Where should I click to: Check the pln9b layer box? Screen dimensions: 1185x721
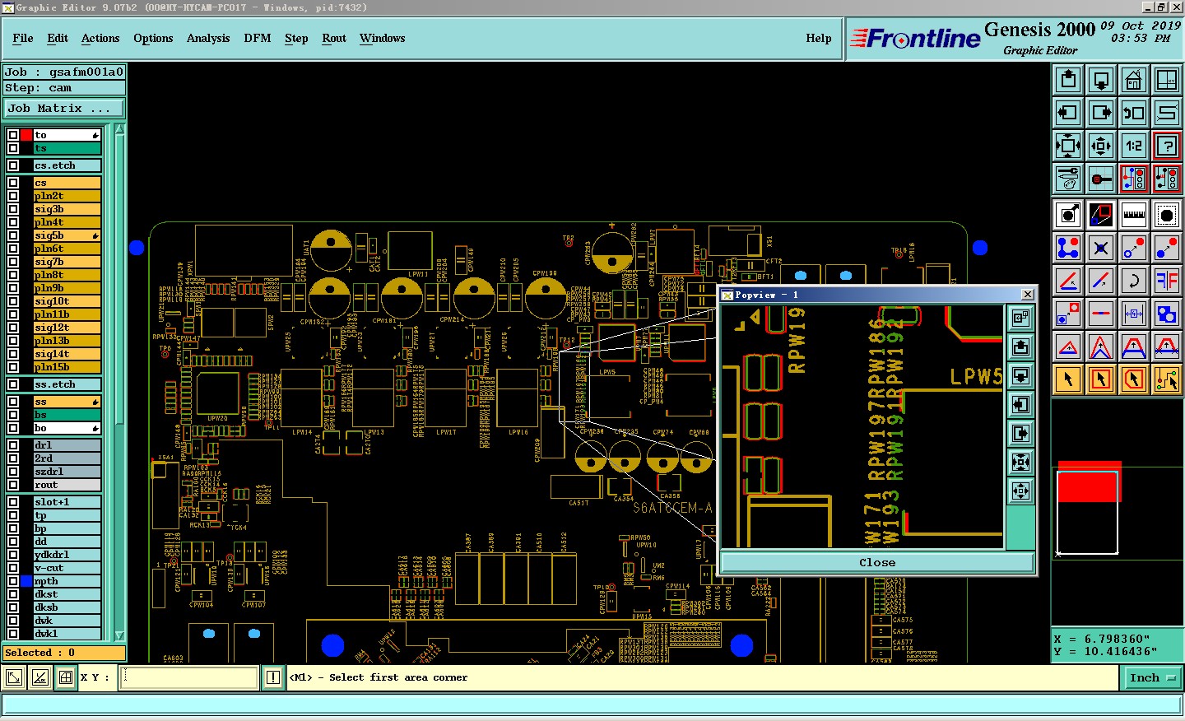coord(13,288)
